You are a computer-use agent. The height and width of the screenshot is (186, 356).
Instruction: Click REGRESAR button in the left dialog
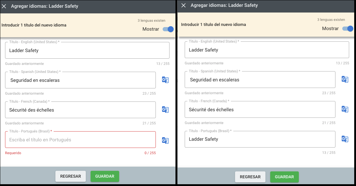[x=71, y=176]
